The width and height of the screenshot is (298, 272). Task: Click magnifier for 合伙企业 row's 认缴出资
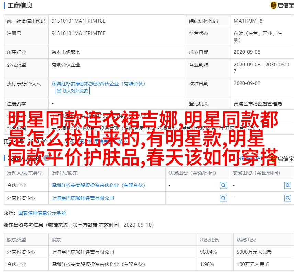223,185
